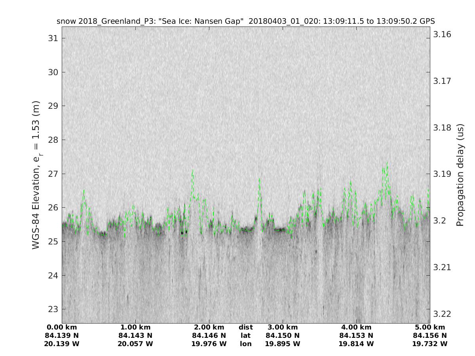Click the 23 elevation tick label
The height and width of the screenshot is (356, 475).
coord(52,309)
